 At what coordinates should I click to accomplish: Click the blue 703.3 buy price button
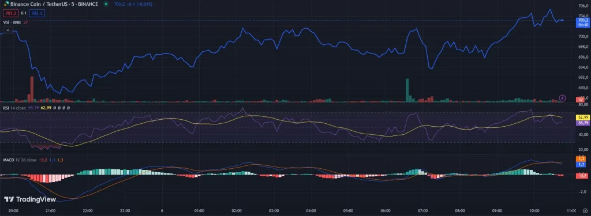[36, 13]
